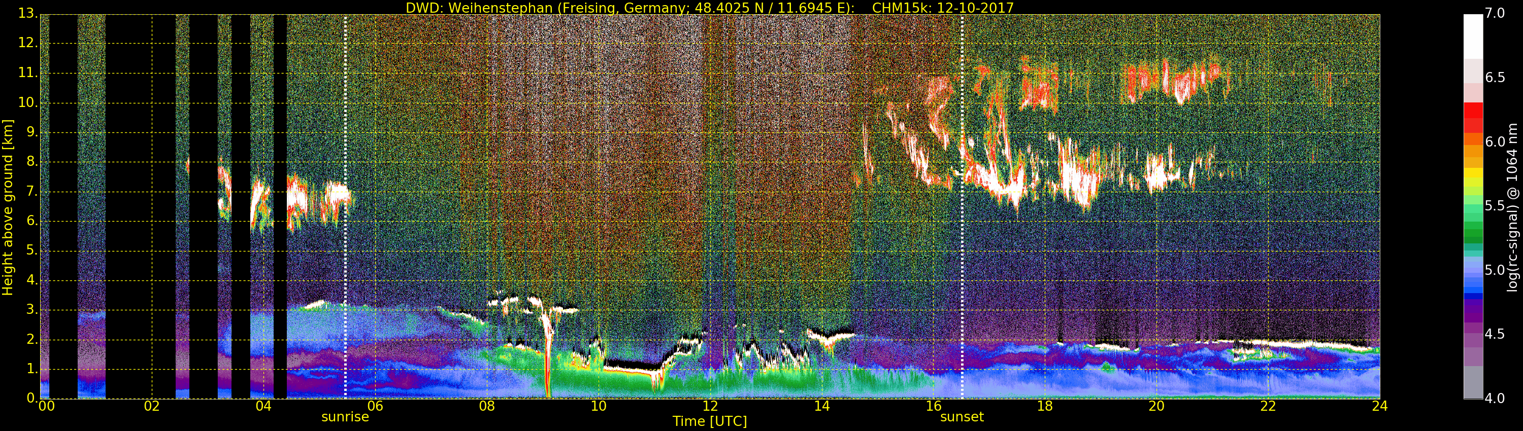Screen dimensions: 1523x431
Task: Click the plot title 'DWD: Weihenstephan (Freising, Germany…)'
Action: tap(710, 8)
